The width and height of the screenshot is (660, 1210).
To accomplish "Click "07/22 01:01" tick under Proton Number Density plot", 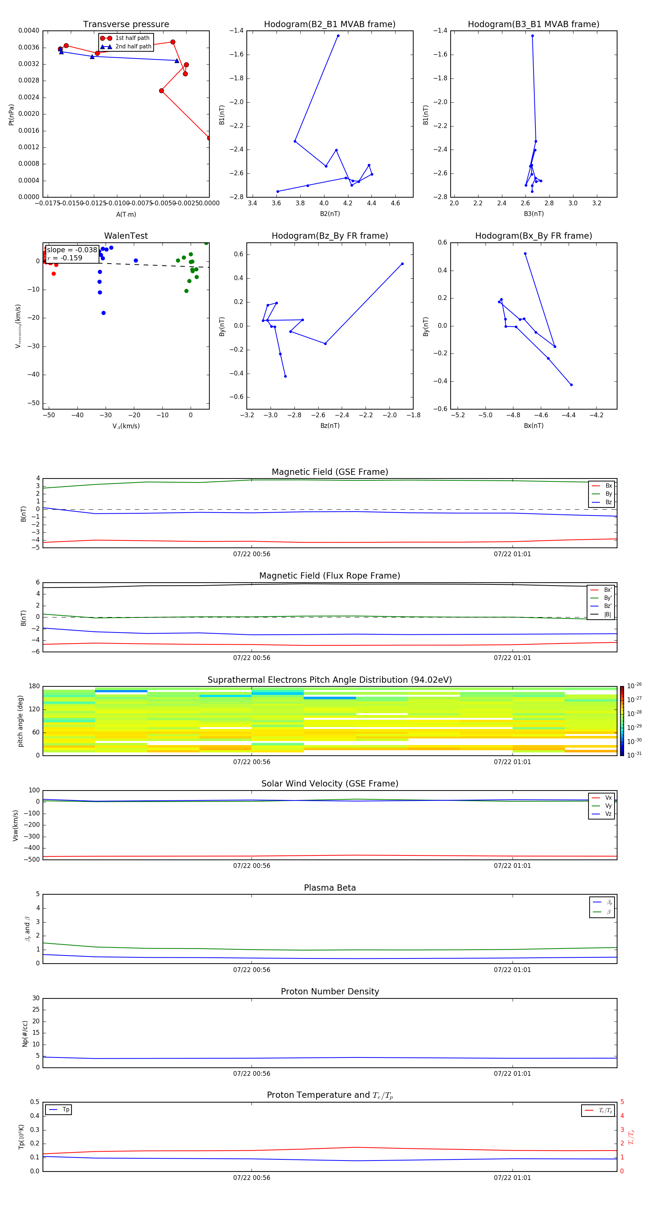I will 512,1074.
